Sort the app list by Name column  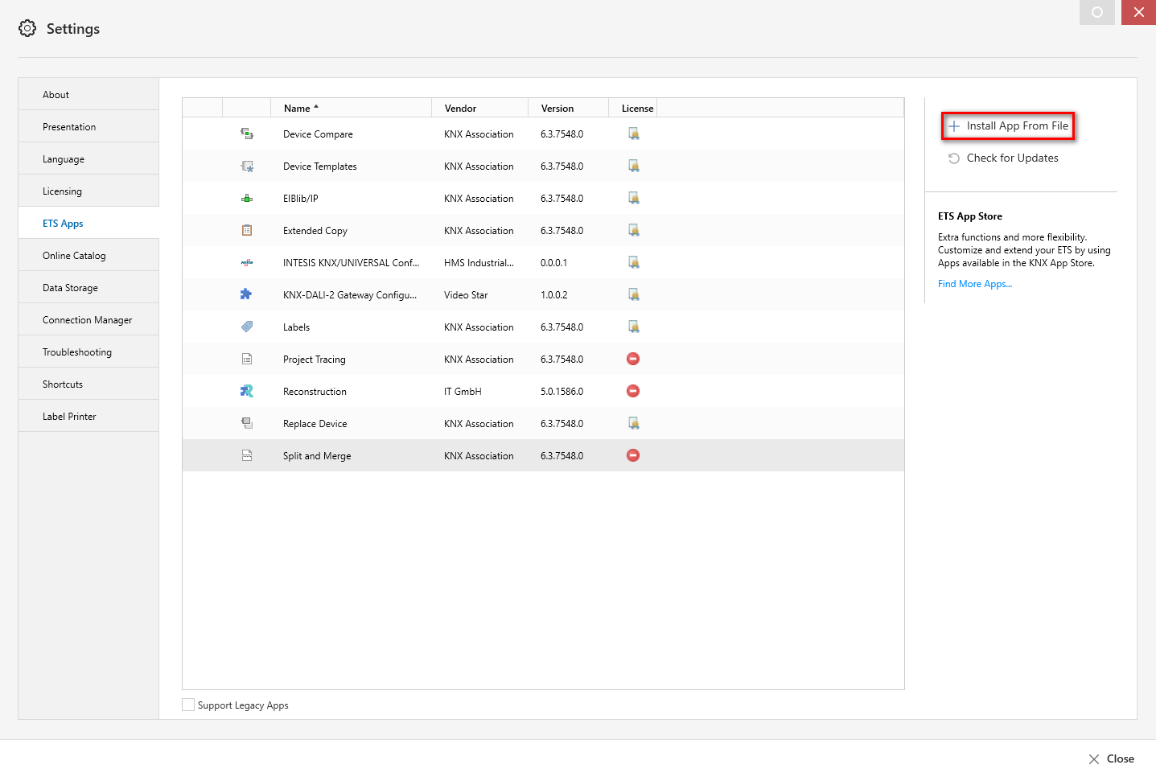[x=298, y=109]
